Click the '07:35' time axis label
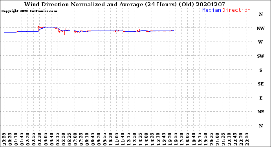The width and height of the screenshot is (271, 147). pyautogui.click(x=81, y=139)
